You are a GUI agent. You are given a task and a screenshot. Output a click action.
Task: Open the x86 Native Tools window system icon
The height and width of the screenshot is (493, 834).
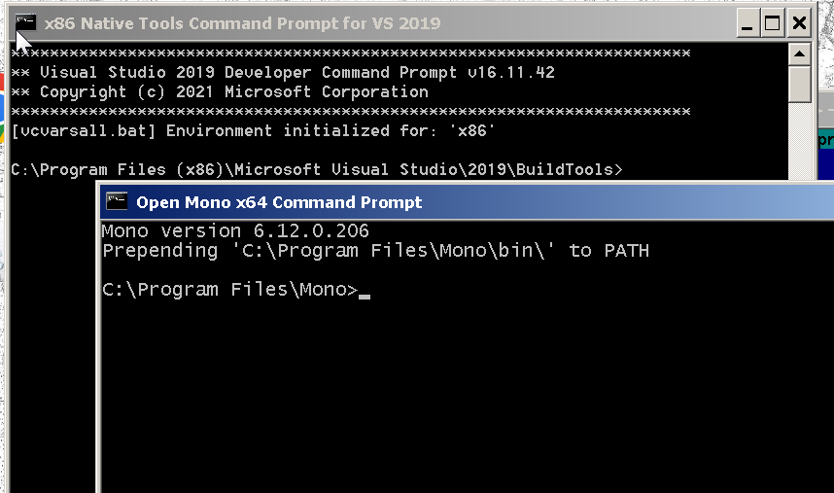25,22
